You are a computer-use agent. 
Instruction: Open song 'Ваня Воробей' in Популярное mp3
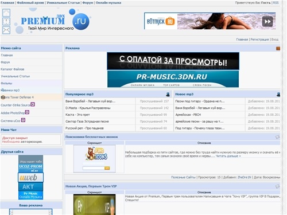[x=90, y=101]
